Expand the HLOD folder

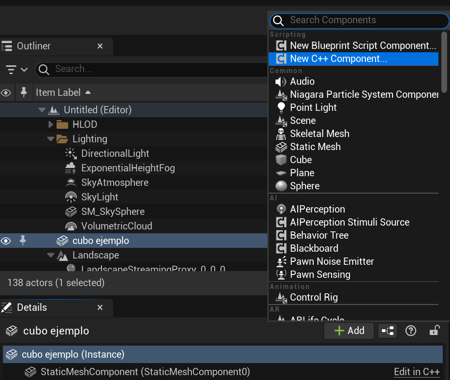[51, 124]
